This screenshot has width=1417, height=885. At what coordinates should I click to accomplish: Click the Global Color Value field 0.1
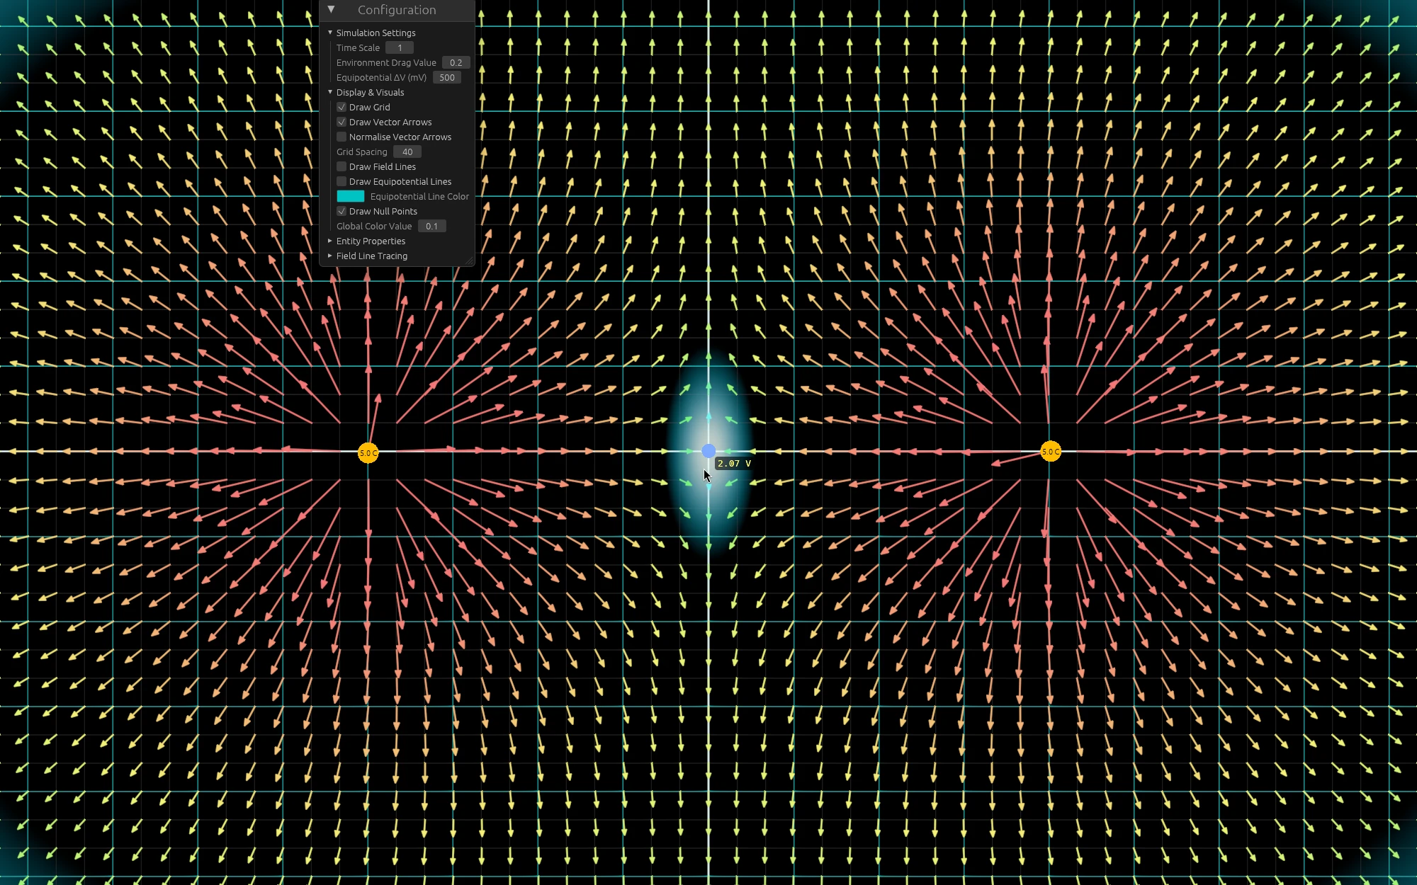(431, 226)
